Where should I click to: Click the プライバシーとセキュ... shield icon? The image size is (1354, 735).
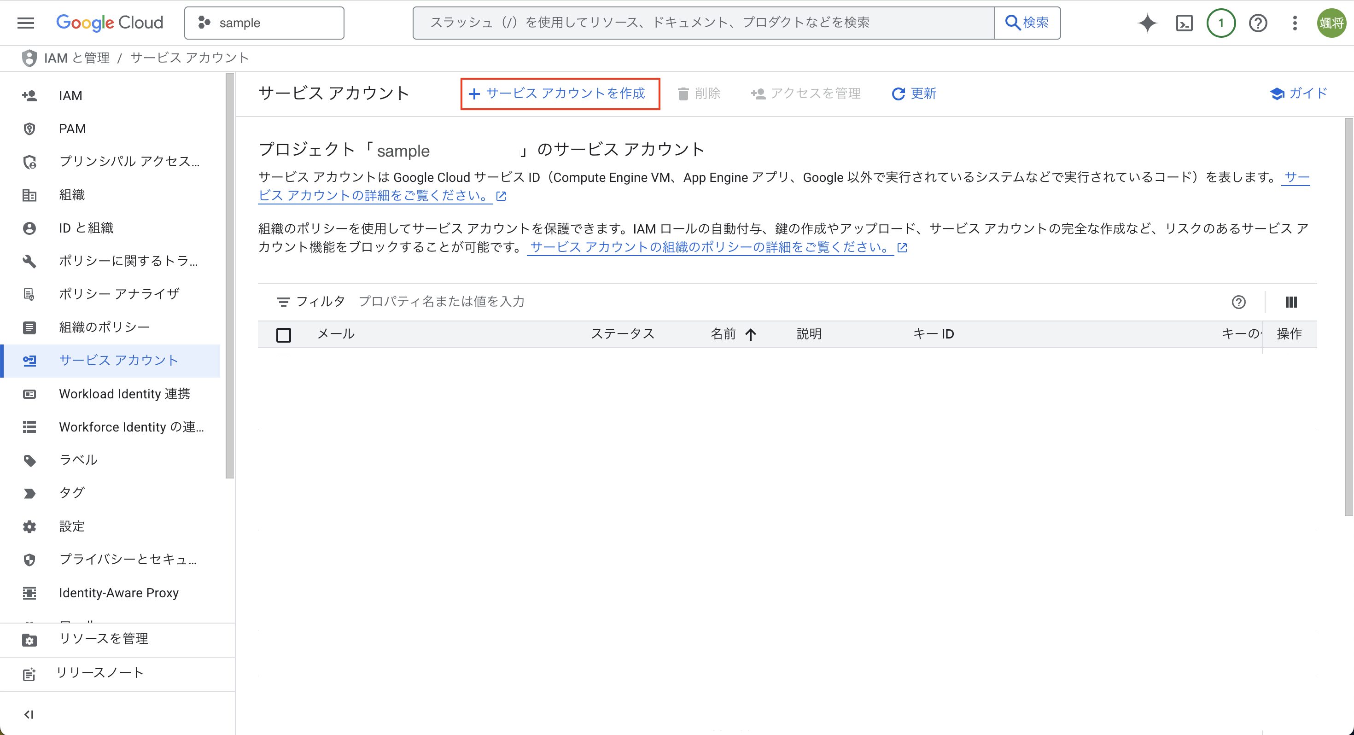click(x=29, y=560)
